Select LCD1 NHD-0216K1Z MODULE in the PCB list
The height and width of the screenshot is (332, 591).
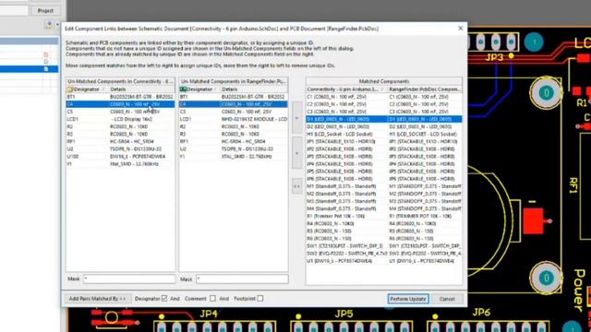coord(234,119)
